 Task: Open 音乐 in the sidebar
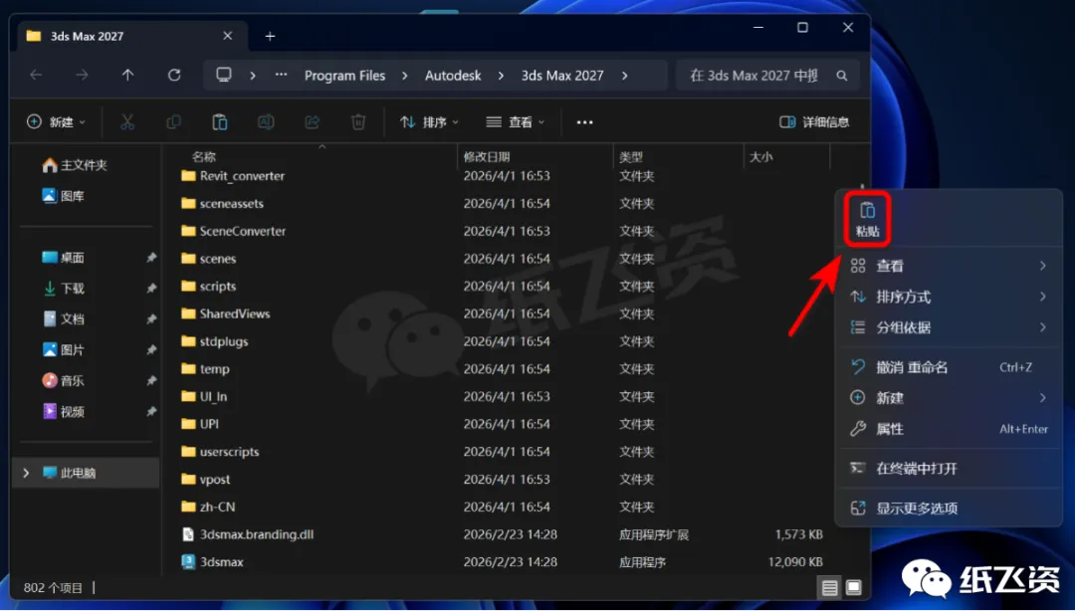(x=63, y=380)
